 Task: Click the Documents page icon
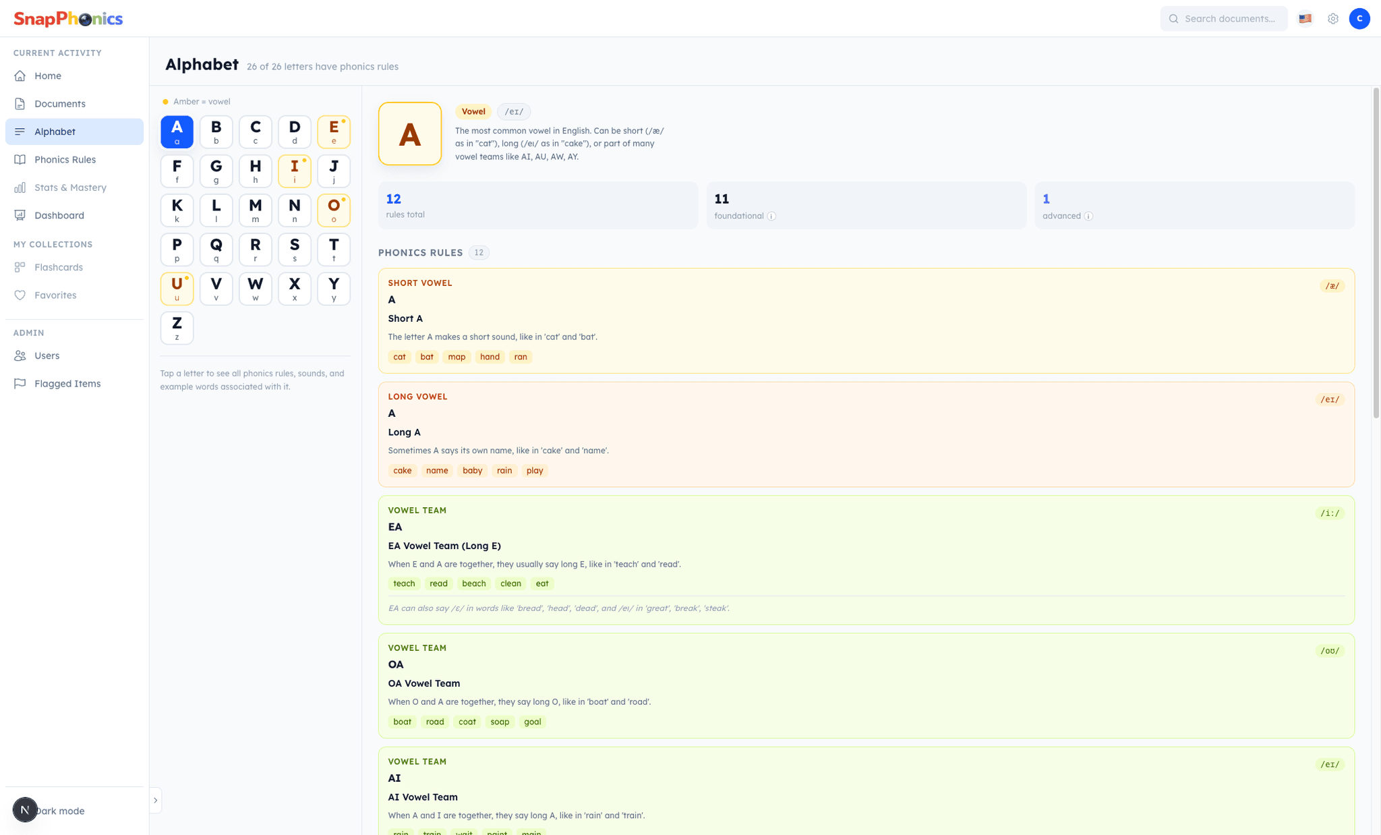pos(20,104)
